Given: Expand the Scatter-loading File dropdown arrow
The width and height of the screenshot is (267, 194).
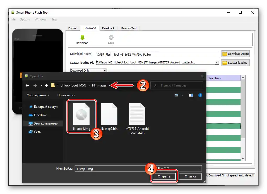Looking at the screenshot, I should pyautogui.click(x=217, y=63).
